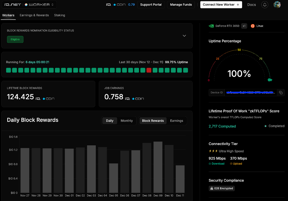Toggle chart to Earnings
The height and width of the screenshot is (201, 288).
(x=176, y=121)
